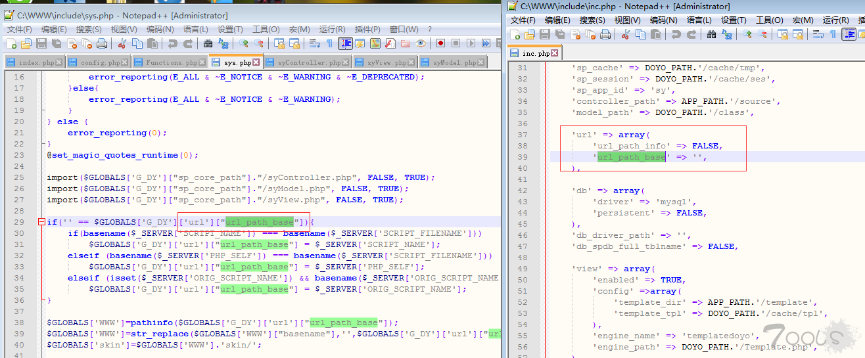
Task: Toggle synchronized vertical scrolling in sys.php window
Action: (279, 43)
